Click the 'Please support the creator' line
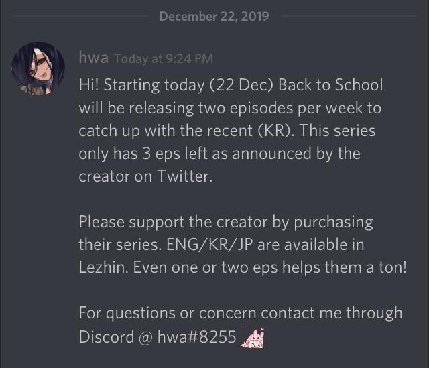 tap(226, 222)
